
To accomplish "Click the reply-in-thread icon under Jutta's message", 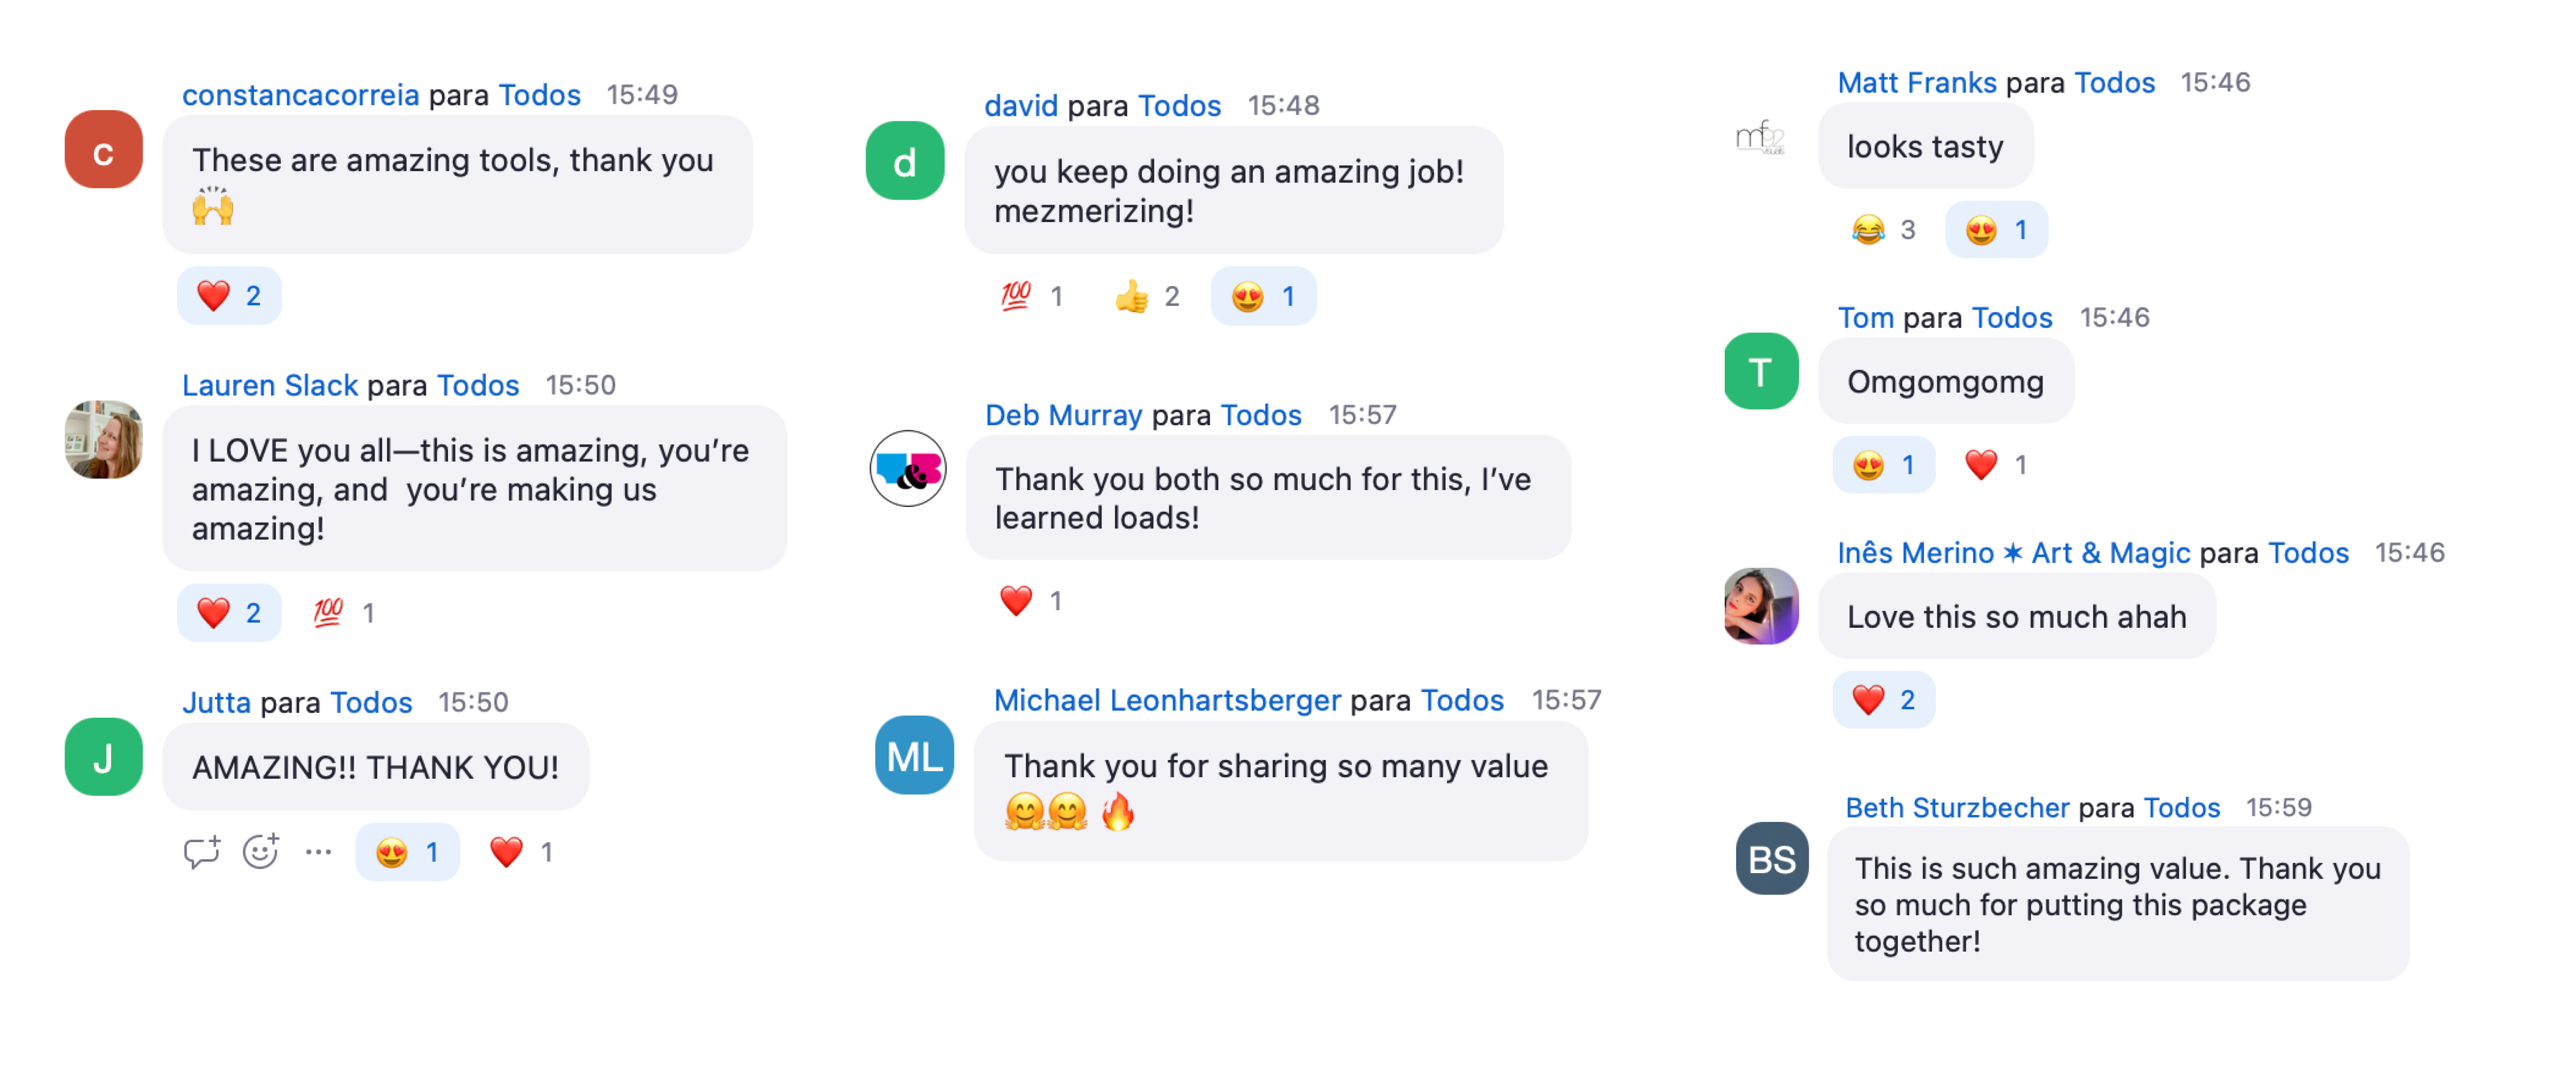I will (x=201, y=852).
